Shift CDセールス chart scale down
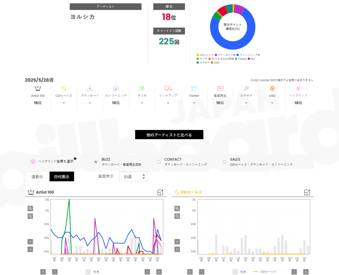 (x=177, y=249)
